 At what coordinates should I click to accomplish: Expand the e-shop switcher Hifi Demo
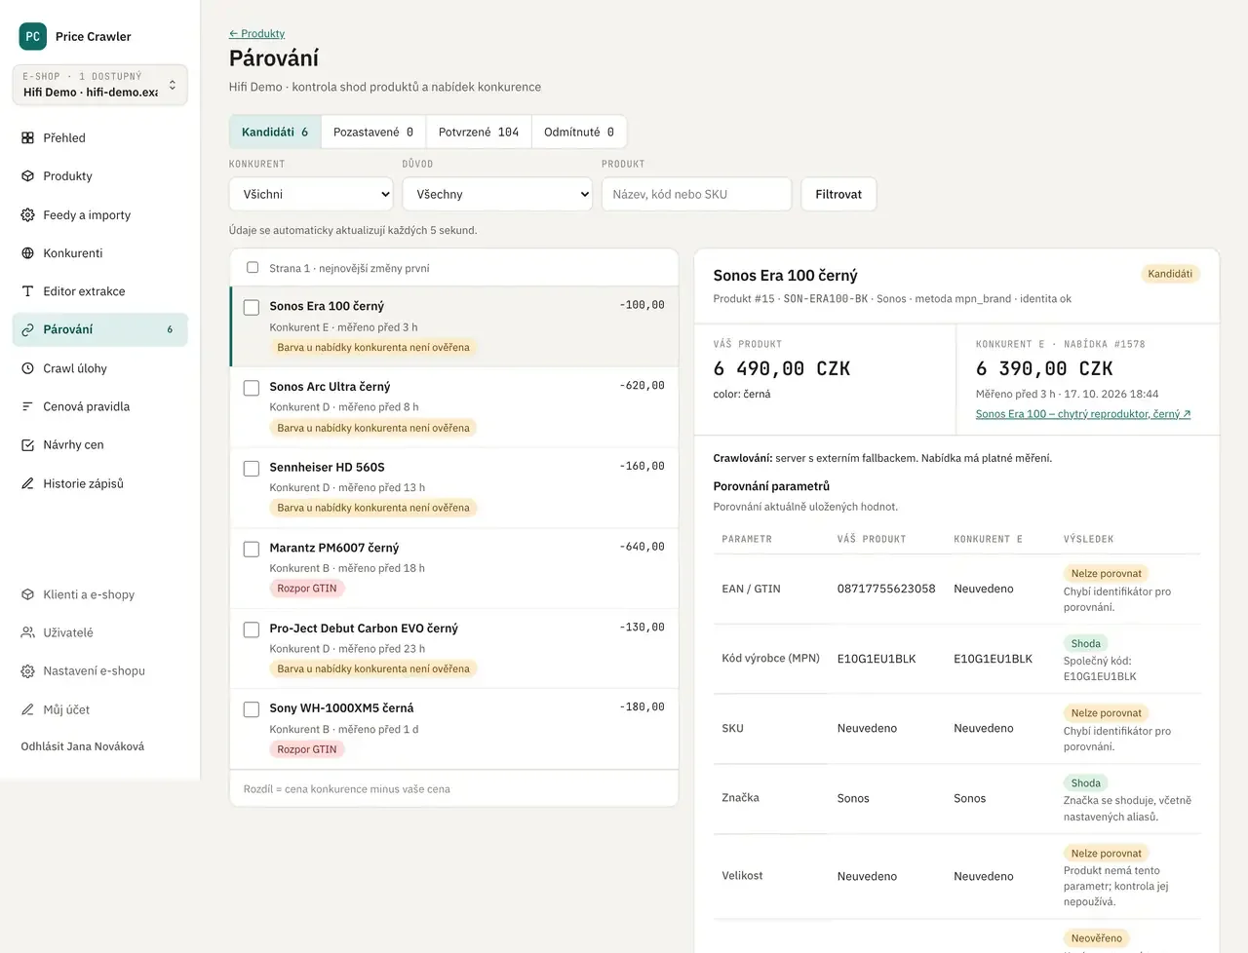(x=99, y=85)
